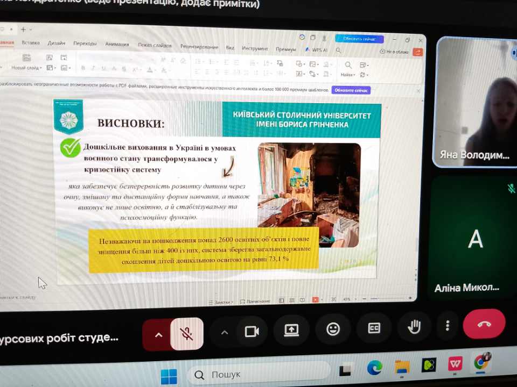Open Microsoft Edge from the taskbar

(x=374, y=368)
